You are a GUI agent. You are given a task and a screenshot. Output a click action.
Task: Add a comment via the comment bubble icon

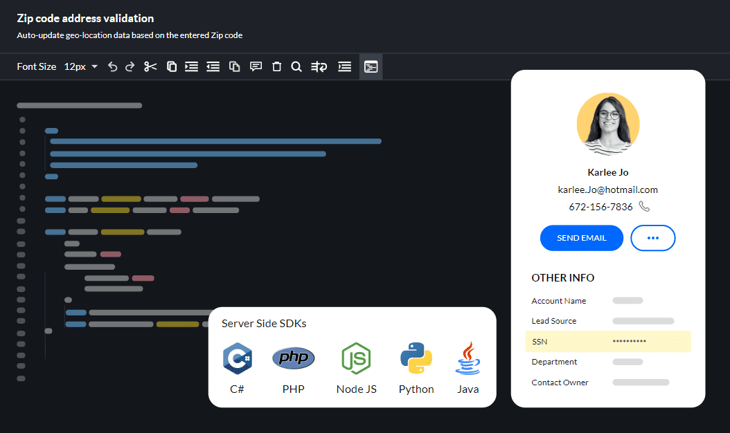pyautogui.click(x=256, y=66)
